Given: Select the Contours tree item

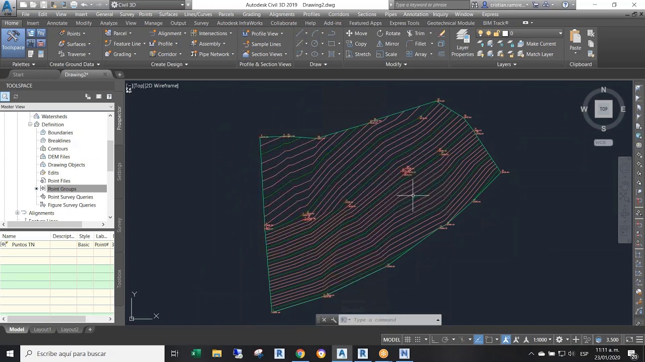Looking at the screenshot, I should coord(57,149).
